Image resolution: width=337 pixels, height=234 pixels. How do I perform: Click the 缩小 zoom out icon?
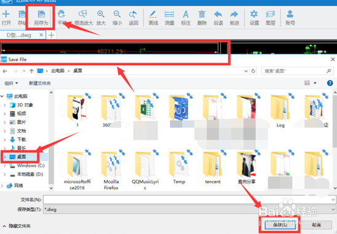(117, 18)
